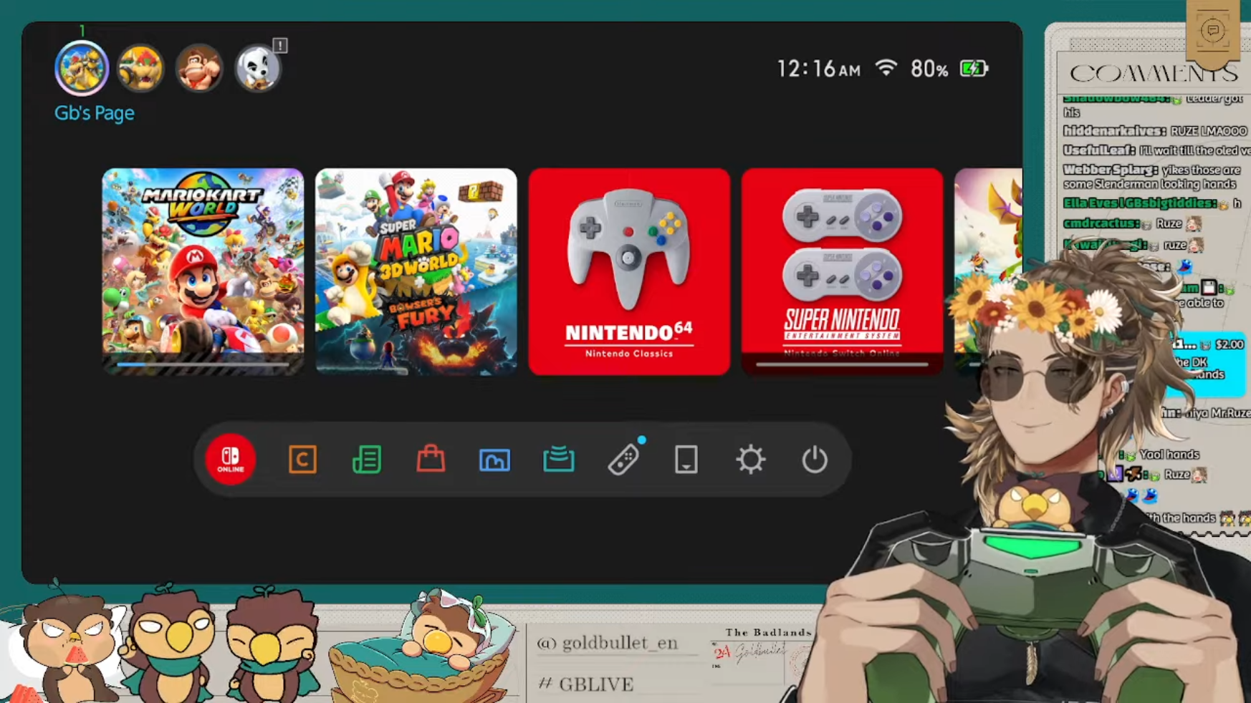The height and width of the screenshot is (703, 1251).
Task: Open the Super Nintendo Entertainment System tile
Action: pyautogui.click(x=843, y=271)
